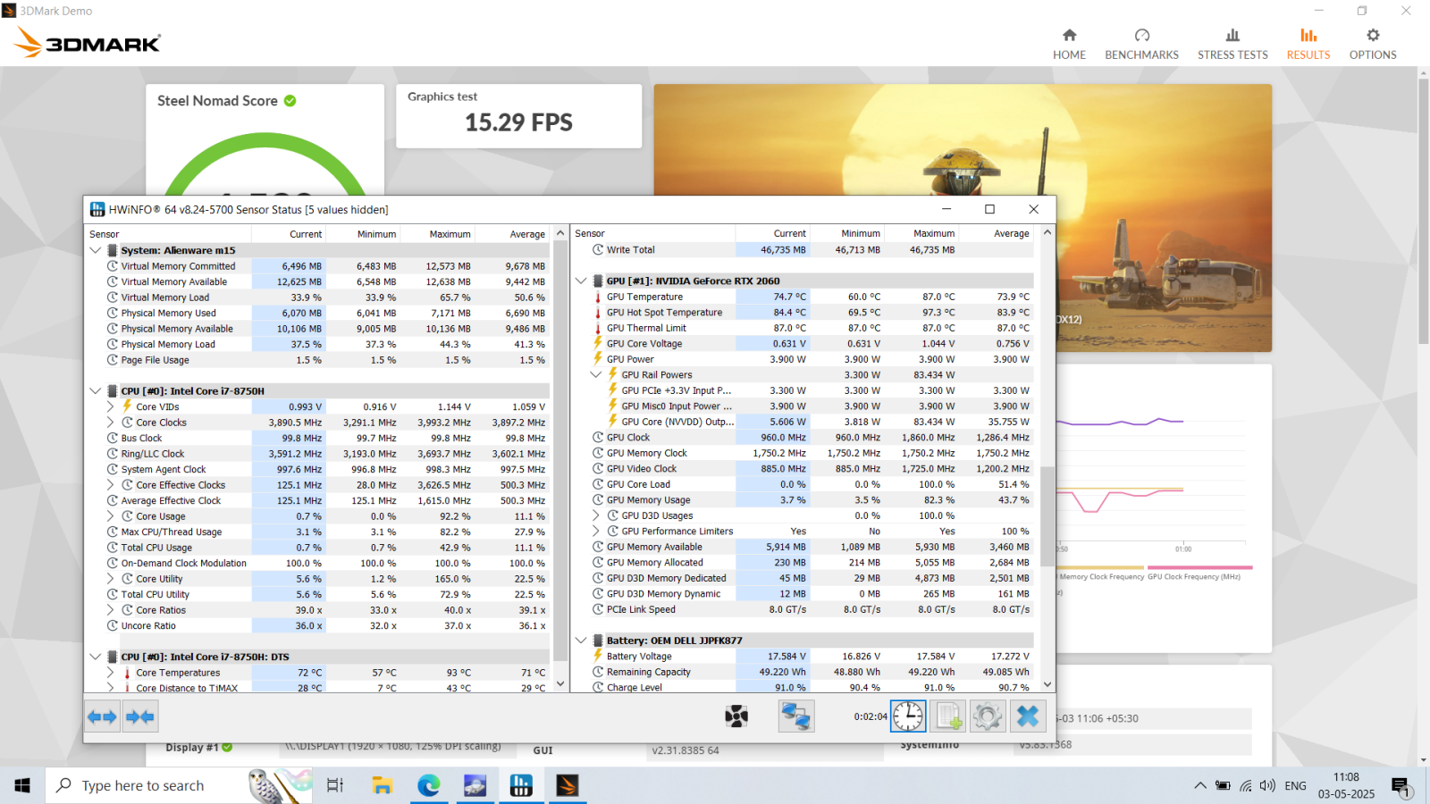Click Battery Voltage lightning icon
Viewport: 1430px width, 804px height.
click(x=598, y=656)
